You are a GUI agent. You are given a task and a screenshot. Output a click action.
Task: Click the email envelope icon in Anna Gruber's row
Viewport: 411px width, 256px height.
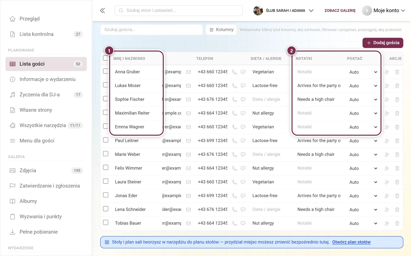point(188,72)
